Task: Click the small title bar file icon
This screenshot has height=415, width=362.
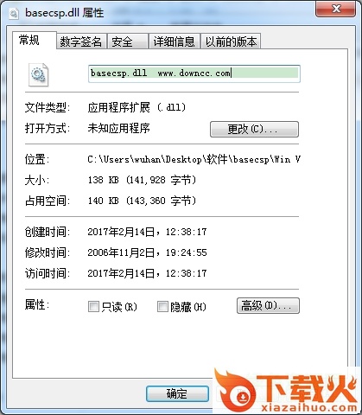Action: click(14, 14)
